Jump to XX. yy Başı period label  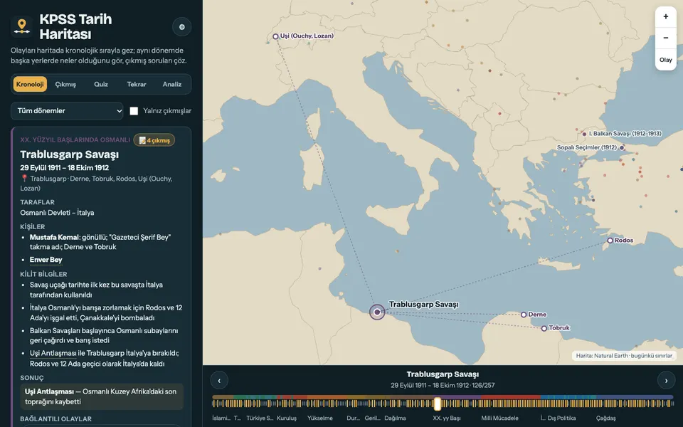447,418
